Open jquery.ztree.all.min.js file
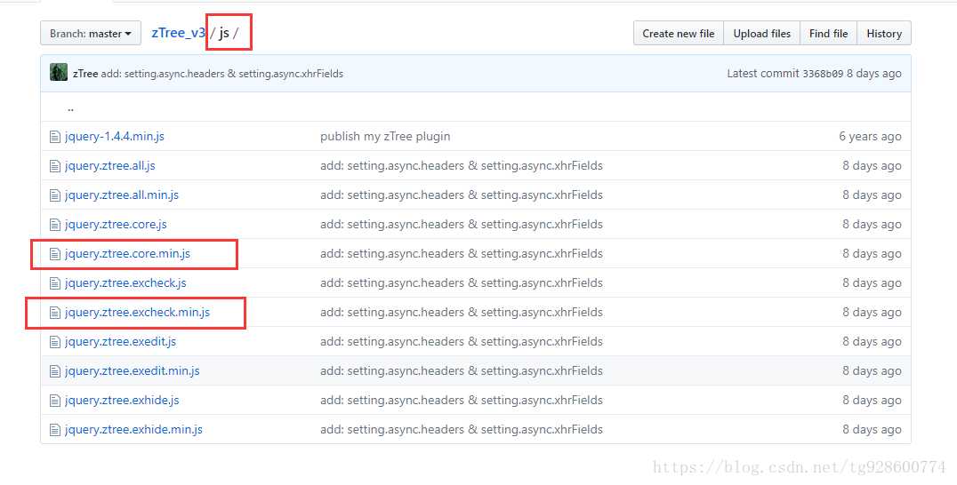Image resolution: width=957 pixels, height=485 pixels. click(x=122, y=195)
